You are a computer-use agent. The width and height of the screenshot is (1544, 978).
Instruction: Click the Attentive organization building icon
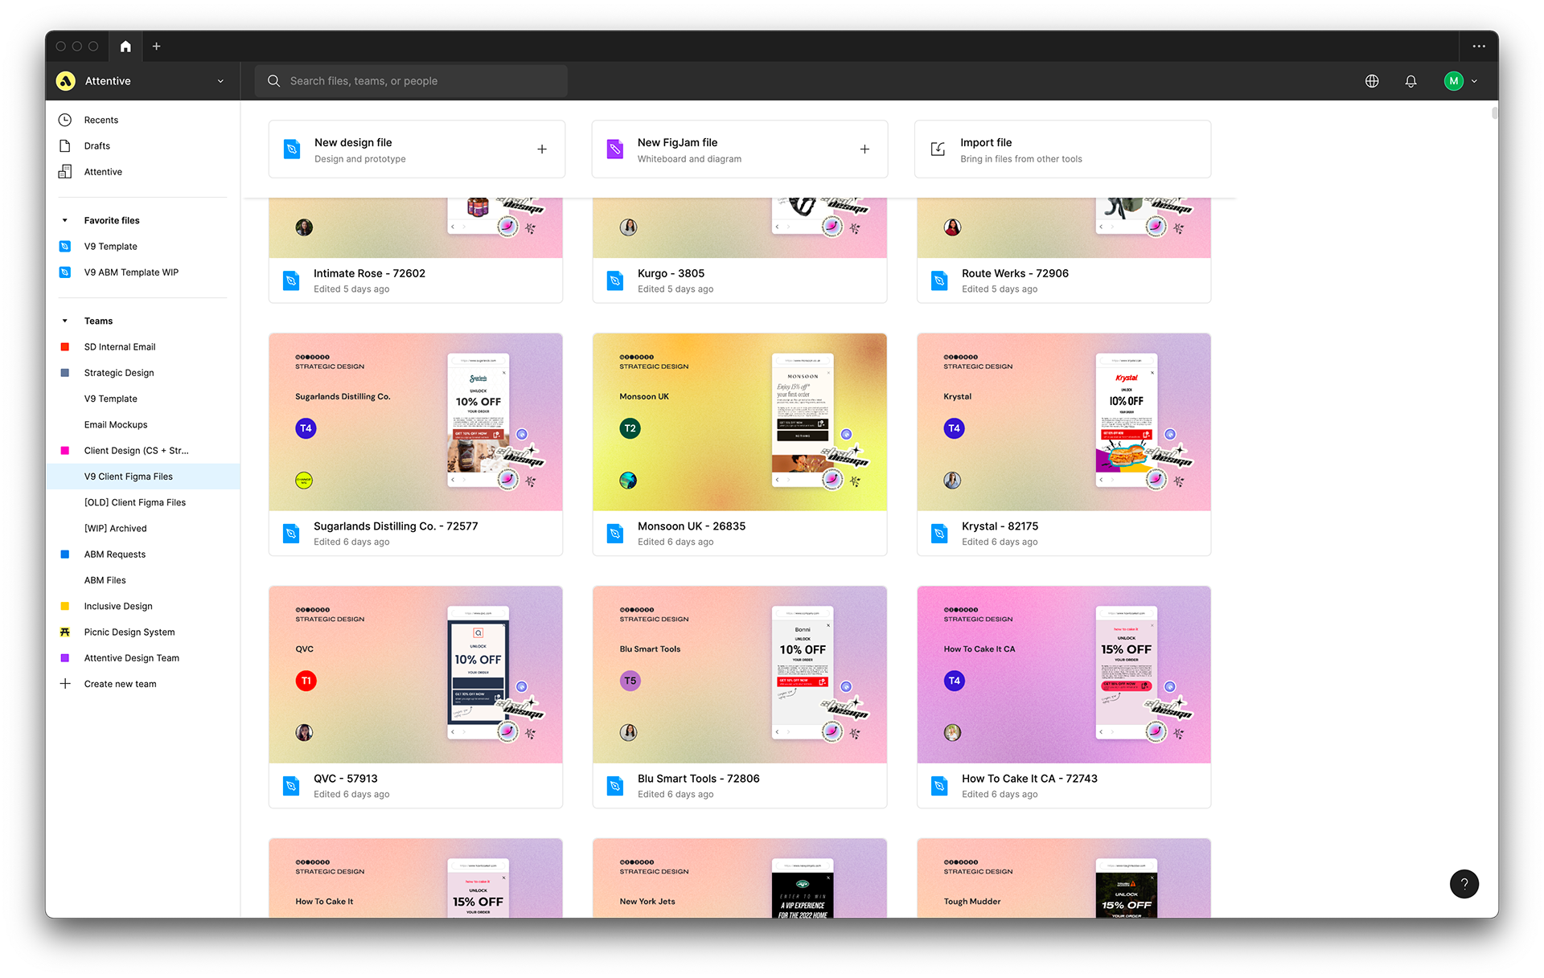point(65,171)
